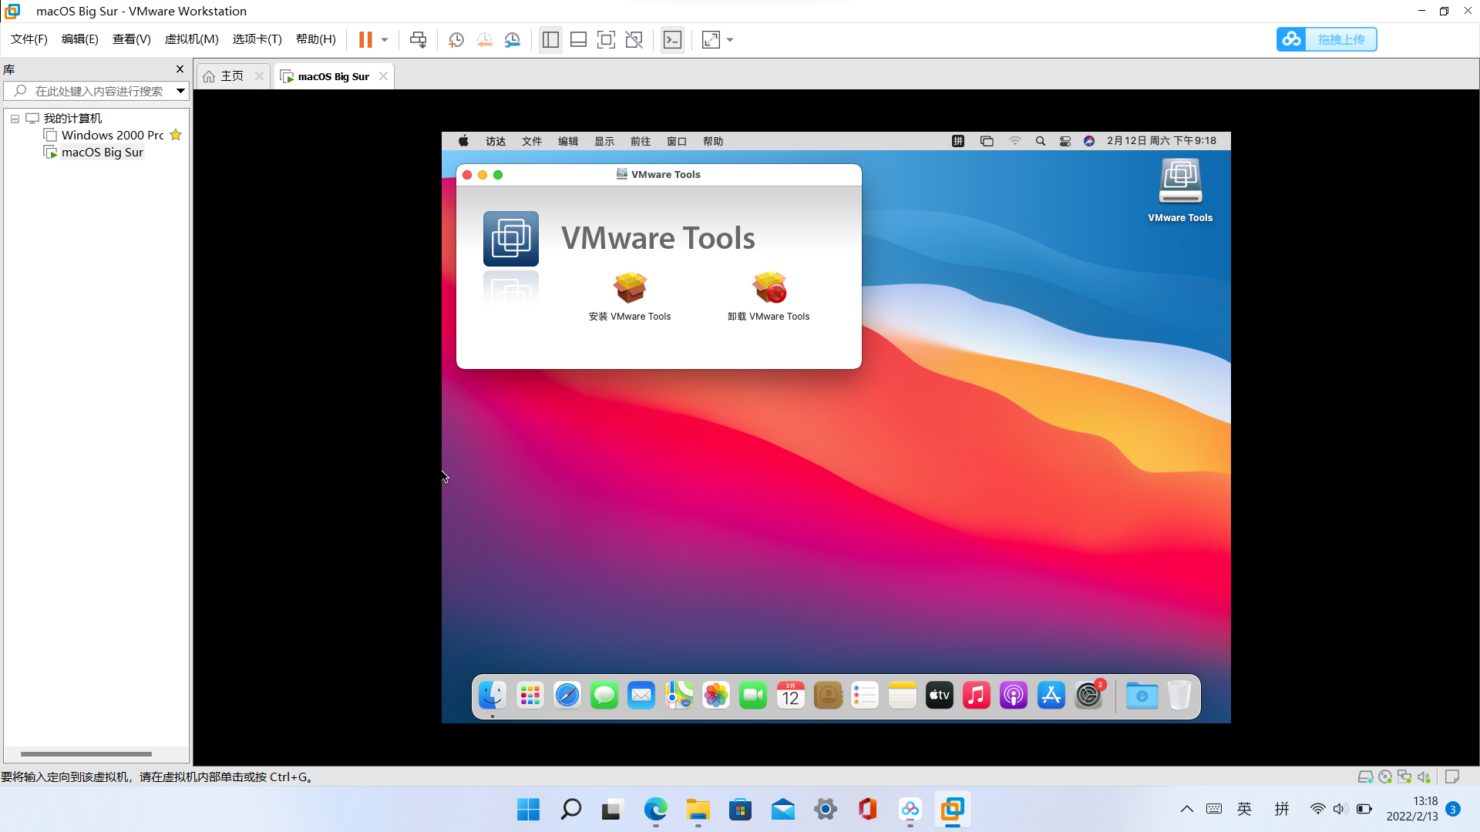Open the snapshot manager icon

(x=512, y=39)
